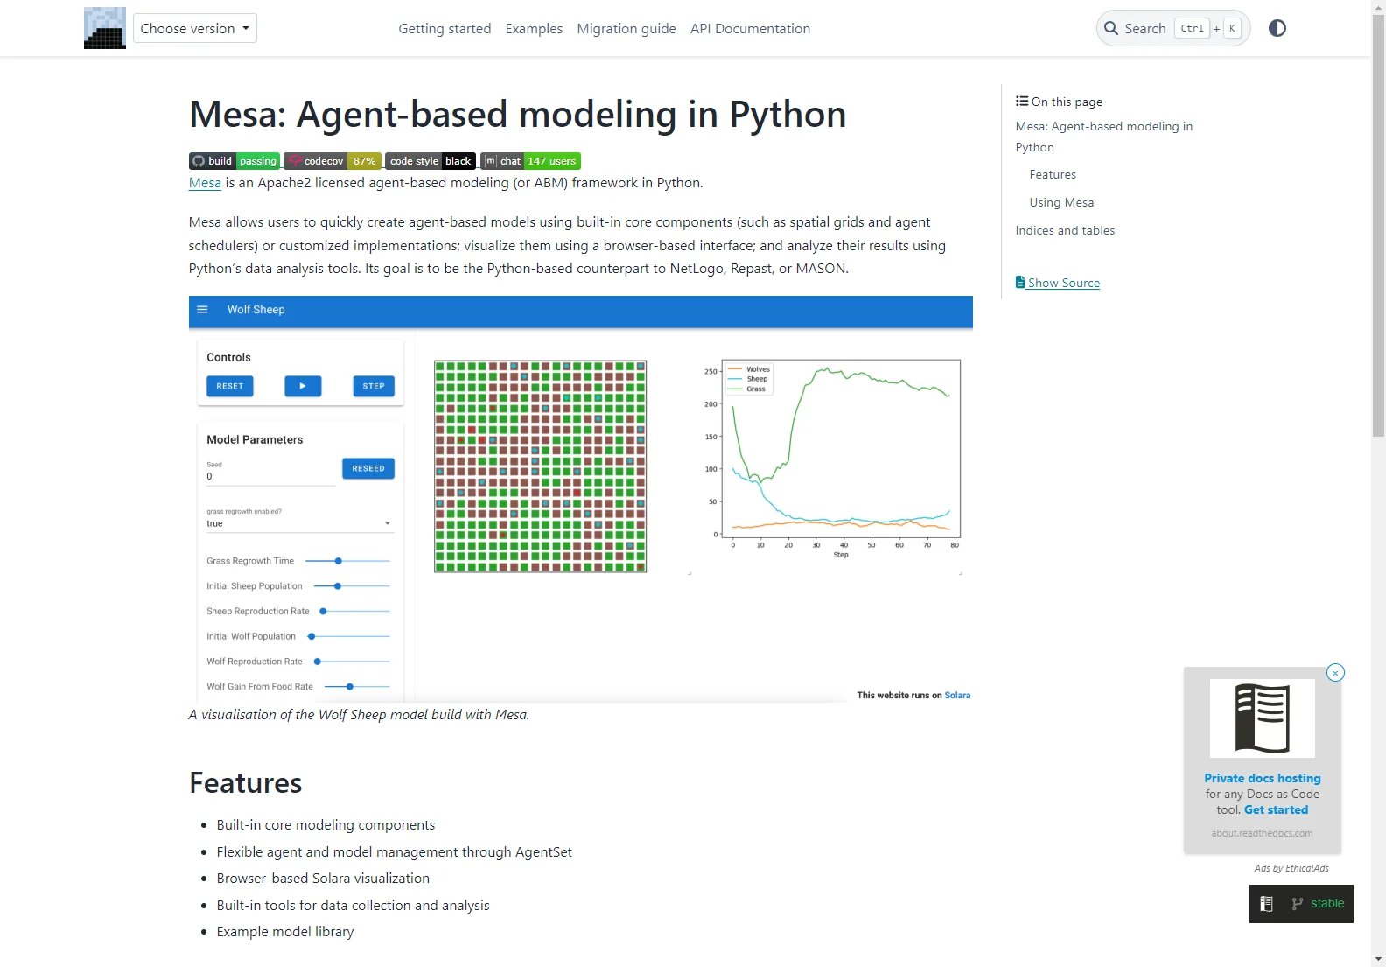Viewport: 1386px width, 967px height.
Task: Click the figure caption text
Action: [359, 715]
